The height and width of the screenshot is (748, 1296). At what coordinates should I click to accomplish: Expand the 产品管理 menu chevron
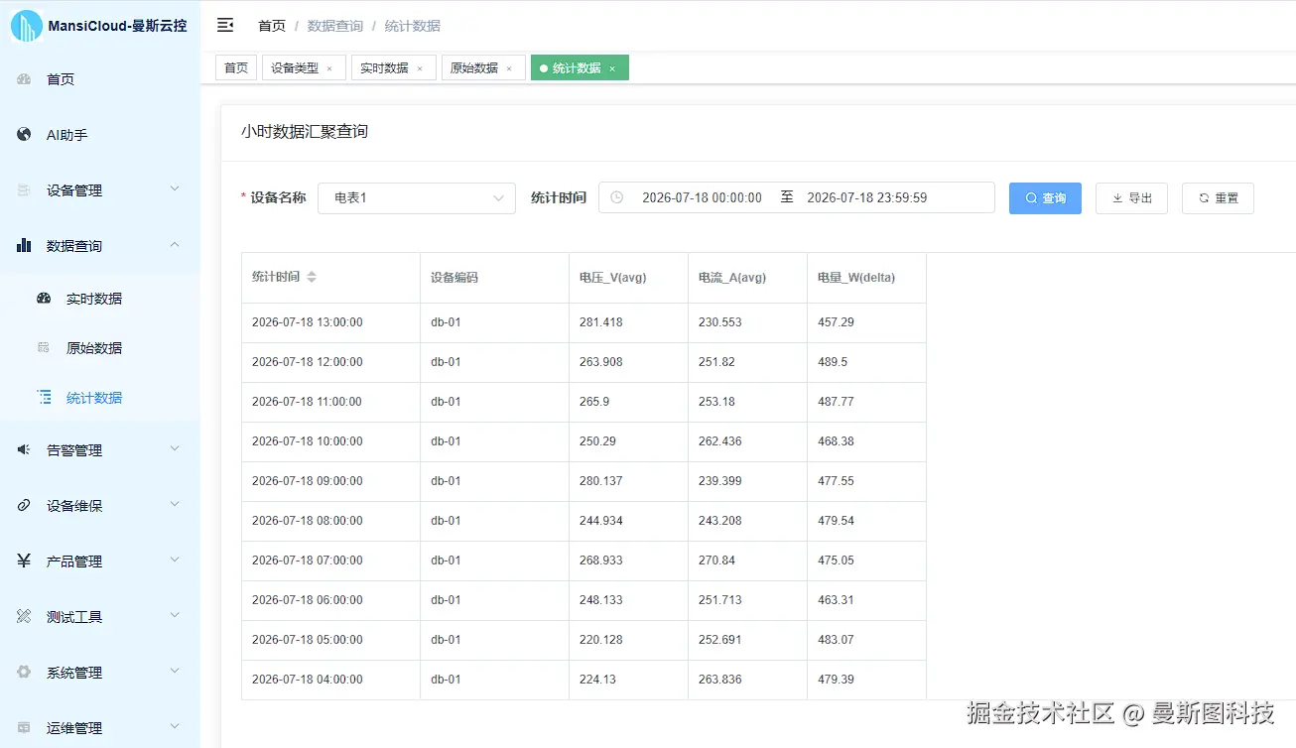[x=175, y=560]
